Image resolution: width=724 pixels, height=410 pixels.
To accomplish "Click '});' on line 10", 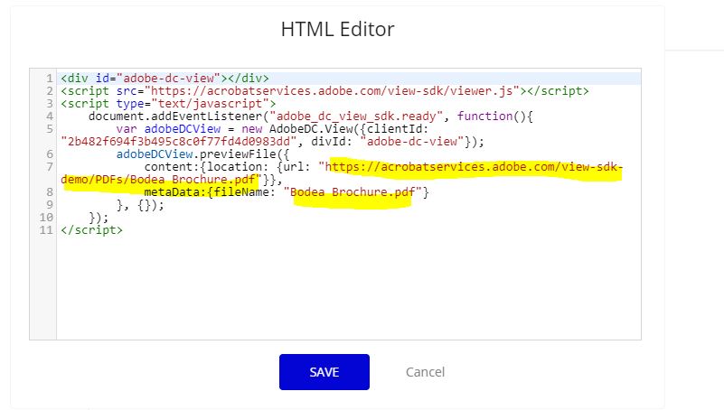I will click(x=99, y=217).
